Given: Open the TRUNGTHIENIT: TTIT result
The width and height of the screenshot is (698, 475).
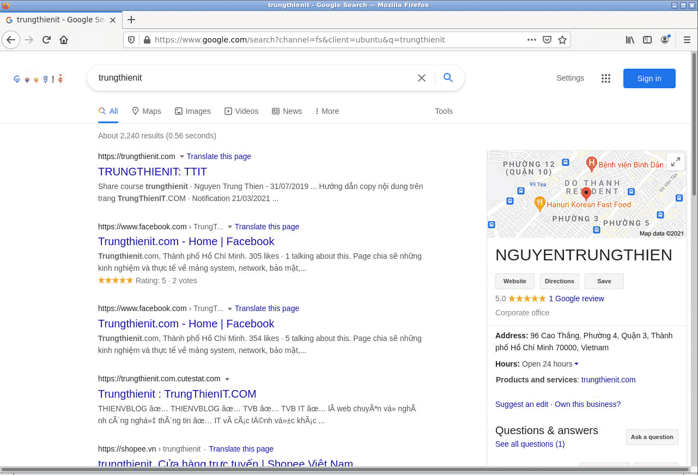Looking at the screenshot, I should point(153,172).
